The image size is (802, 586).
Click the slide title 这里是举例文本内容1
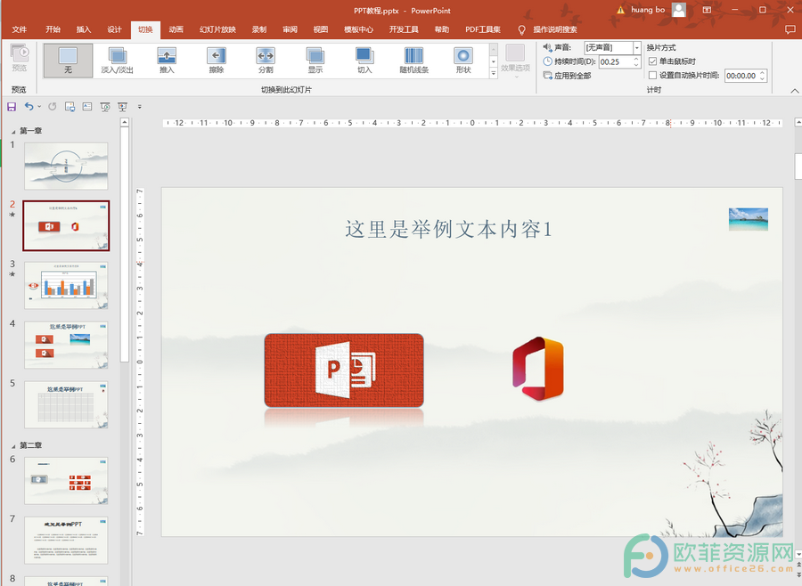pos(448,230)
